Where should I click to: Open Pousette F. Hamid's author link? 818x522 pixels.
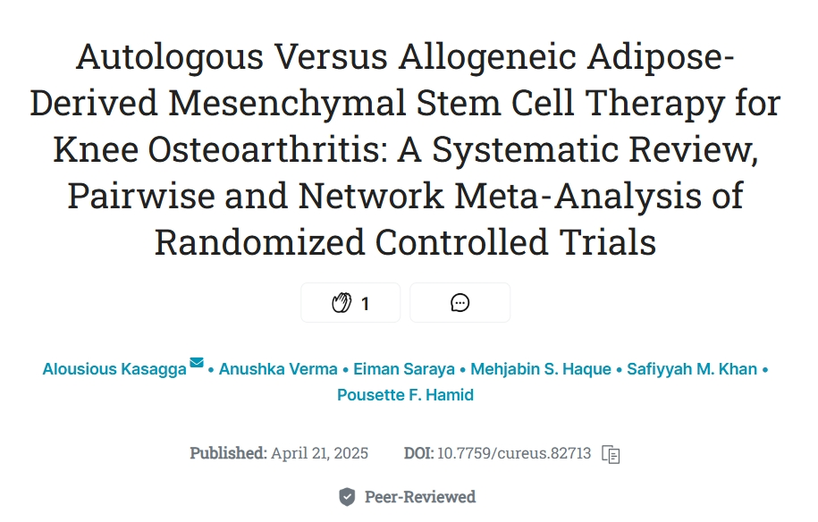[x=405, y=394]
